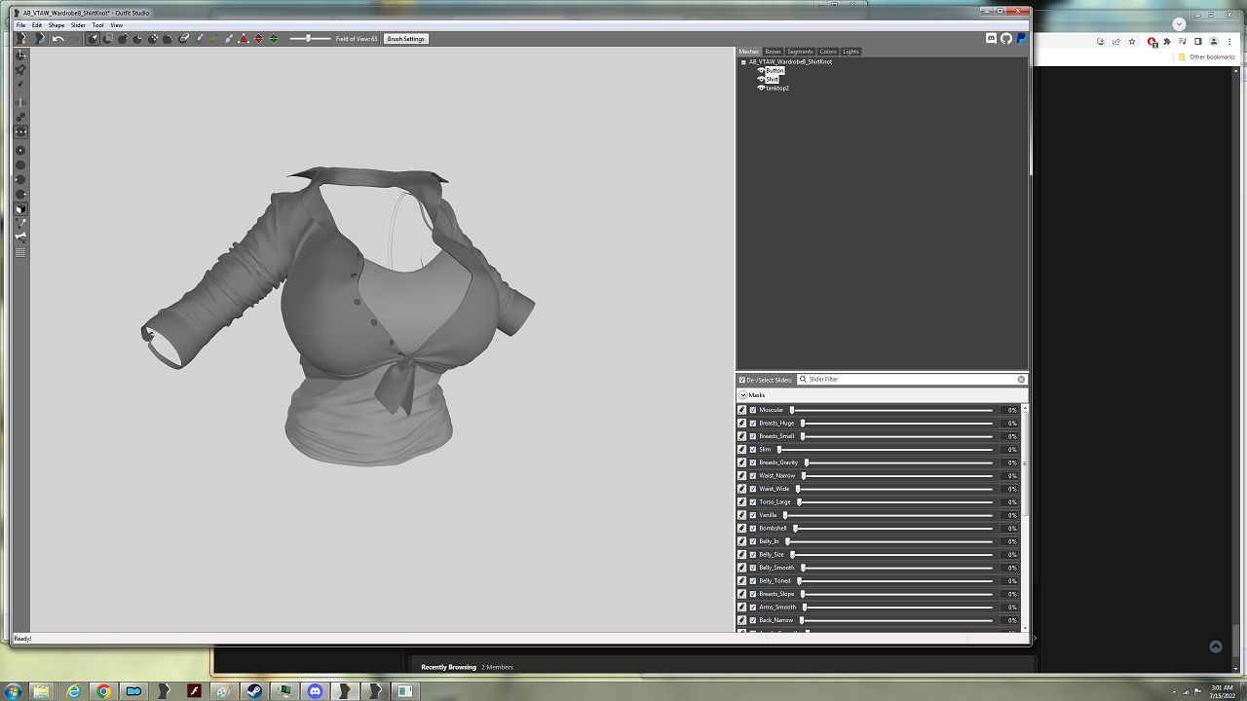
Task: Switch to the Bones tab
Action: coord(773,52)
